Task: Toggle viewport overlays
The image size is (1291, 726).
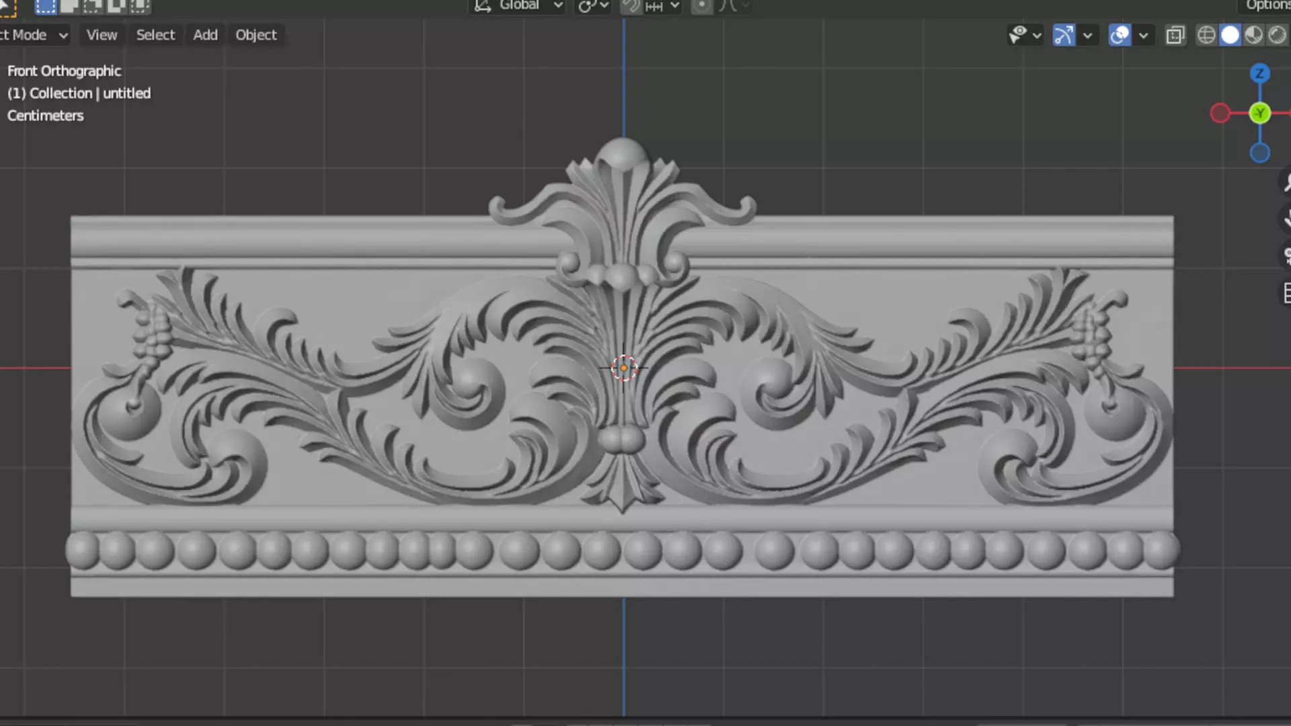Action: [x=1120, y=35]
